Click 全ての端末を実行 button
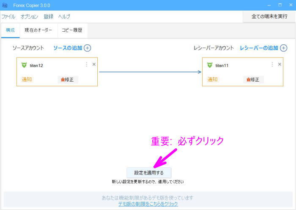 pyautogui.click(x=269, y=16)
